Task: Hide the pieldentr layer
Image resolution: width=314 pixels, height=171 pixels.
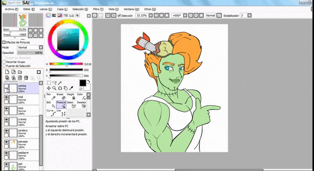Action: (x=6, y=154)
